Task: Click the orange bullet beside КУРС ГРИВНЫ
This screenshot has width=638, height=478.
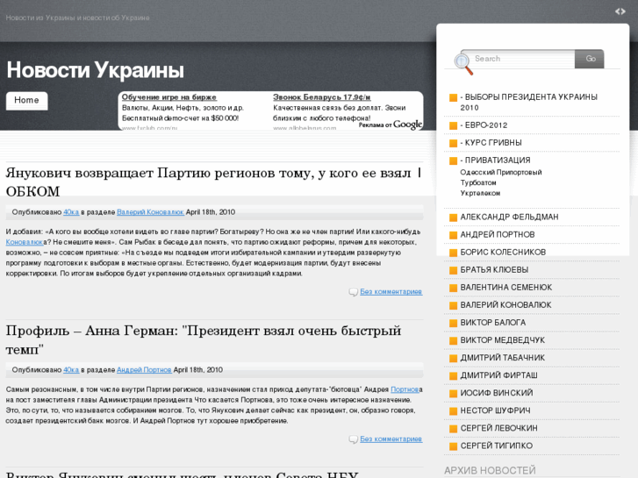Action: pos(453,143)
